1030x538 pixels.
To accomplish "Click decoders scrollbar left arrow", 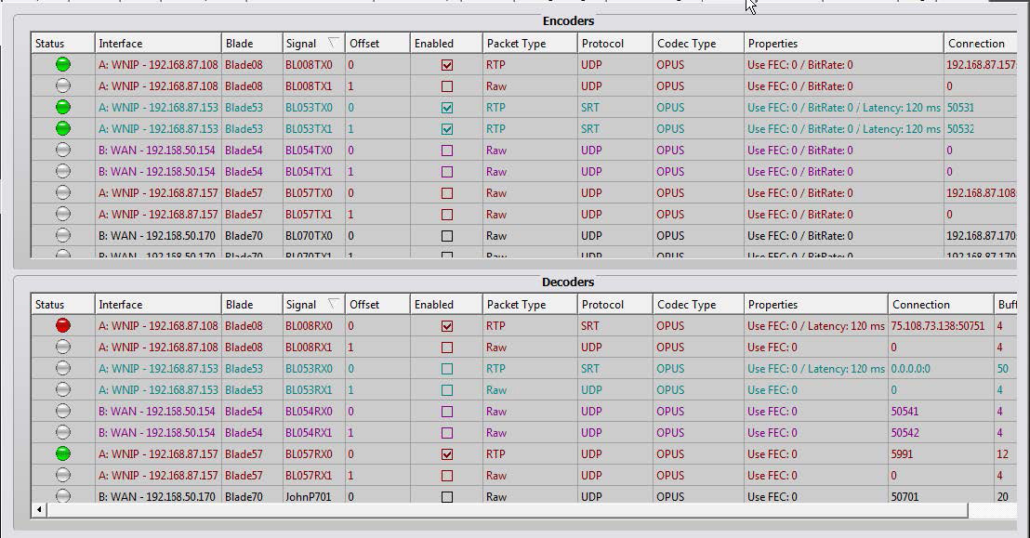I will click(x=39, y=510).
